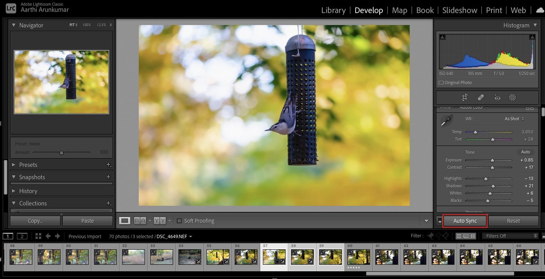545x279 pixels.
Task: Open the Healing spot removal tool
Action: tap(481, 97)
